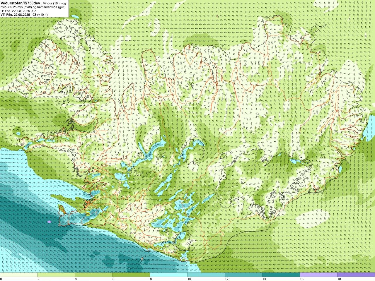Viewport: 375px width, 281px height.
Task: Click the legend scale label 2
Action: [x=38, y=279]
